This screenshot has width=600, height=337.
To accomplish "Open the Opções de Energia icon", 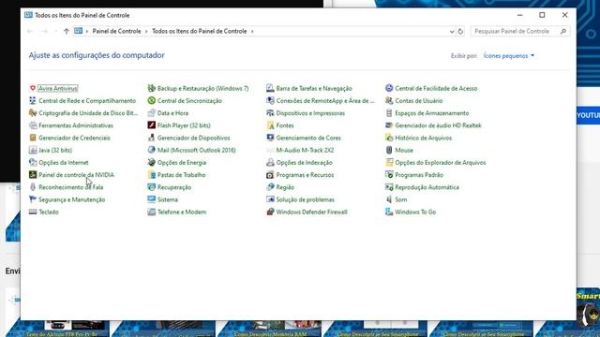I will [x=152, y=162].
